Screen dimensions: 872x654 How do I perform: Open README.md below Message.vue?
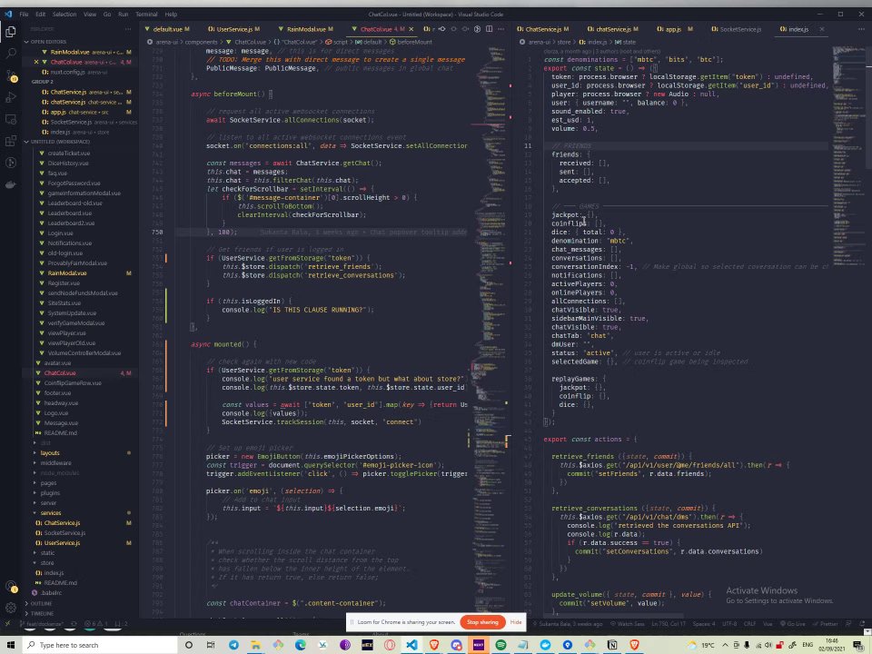pyautogui.click(x=60, y=433)
